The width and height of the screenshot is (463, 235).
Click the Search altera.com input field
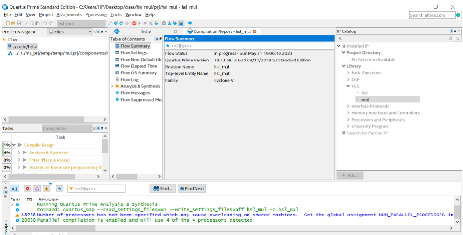(432, 15)
